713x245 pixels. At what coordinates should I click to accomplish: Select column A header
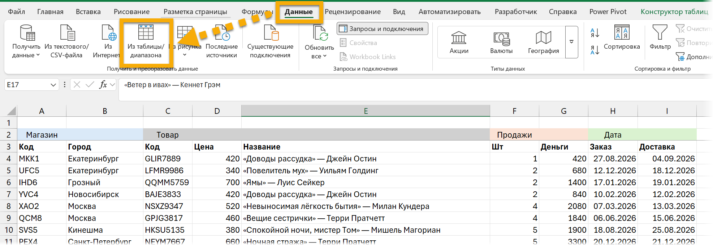pyautogui.click(x=42, y=111)
